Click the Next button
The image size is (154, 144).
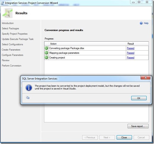click(107, 137)
